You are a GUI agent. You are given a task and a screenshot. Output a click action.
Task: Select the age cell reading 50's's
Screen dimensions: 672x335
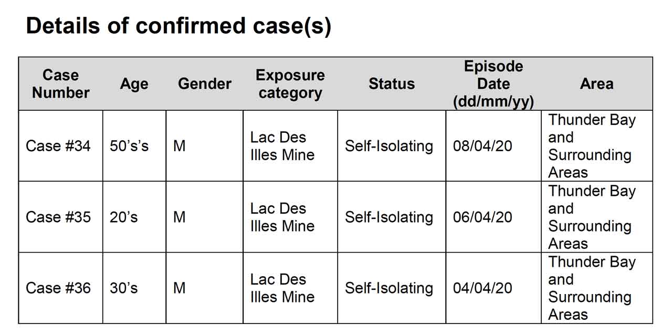pyautogui.click(x=129, y=146)
